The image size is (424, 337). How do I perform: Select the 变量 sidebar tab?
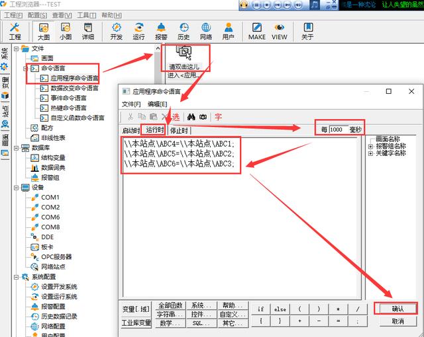tap(5, 88)
